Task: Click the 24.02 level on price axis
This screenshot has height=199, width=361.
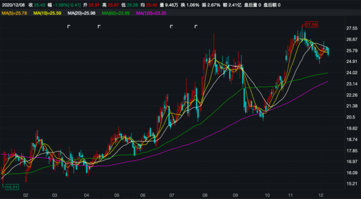Action: click(352, 73)
